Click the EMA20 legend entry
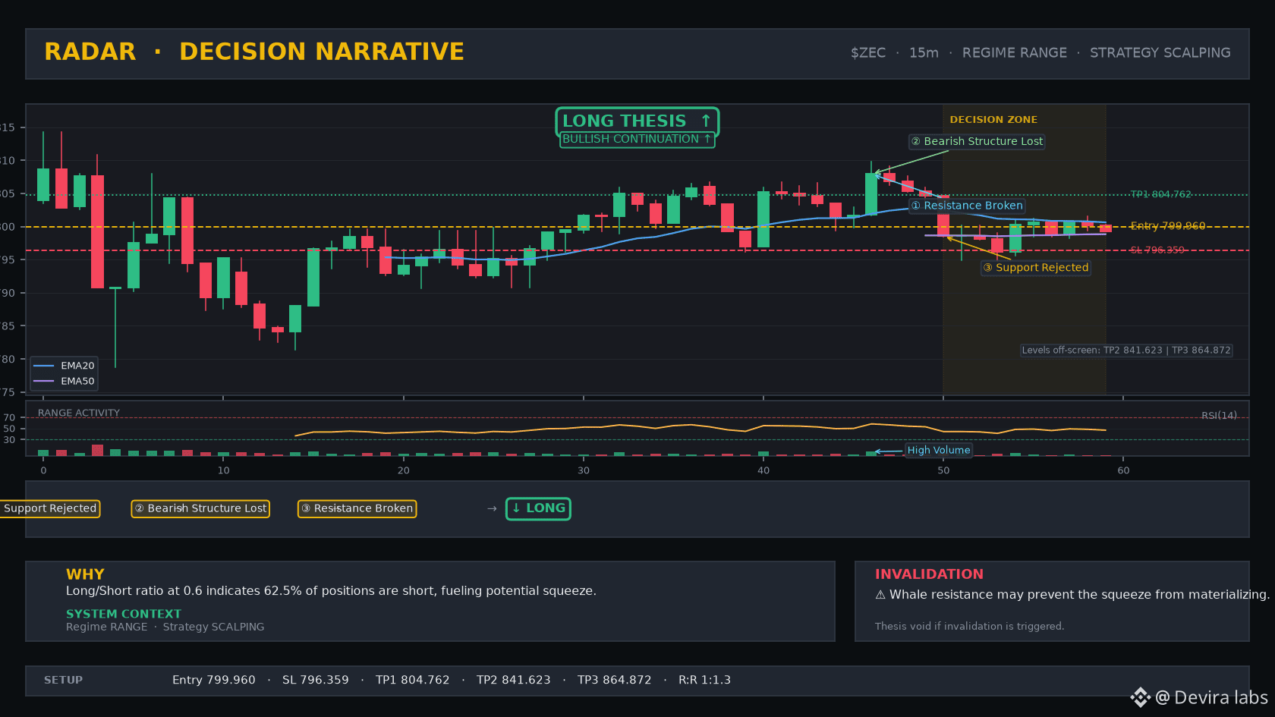1275x717 pixels. [x=64, y=366]
